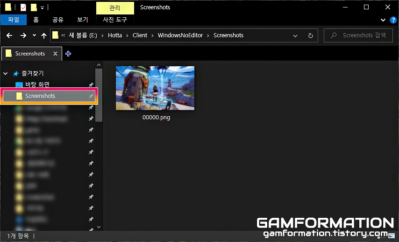Click in the Screenshots search box
This screenshot has height=242, width=399.
[358, 35]
